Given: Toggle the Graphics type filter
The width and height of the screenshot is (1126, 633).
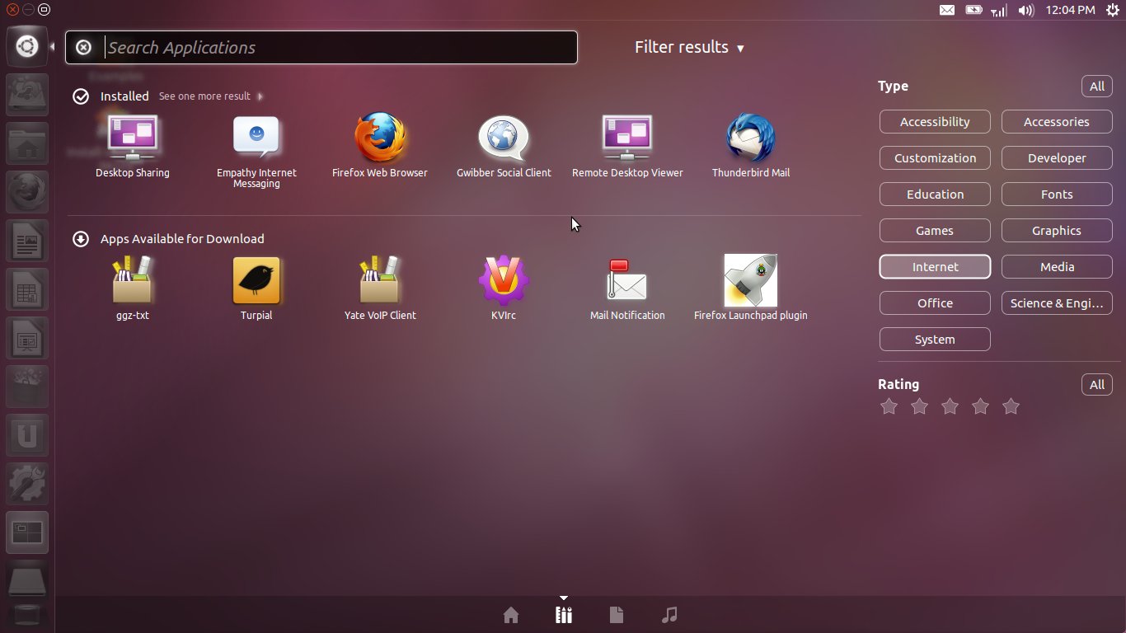Looking at the screenshot, I should 1057,231.
